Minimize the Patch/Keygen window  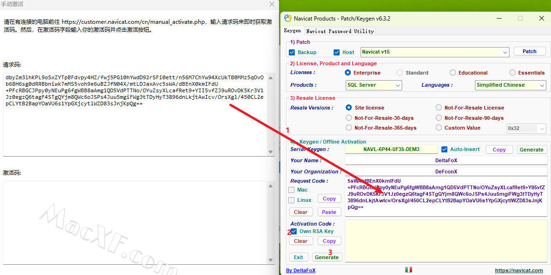pos(498,18)
